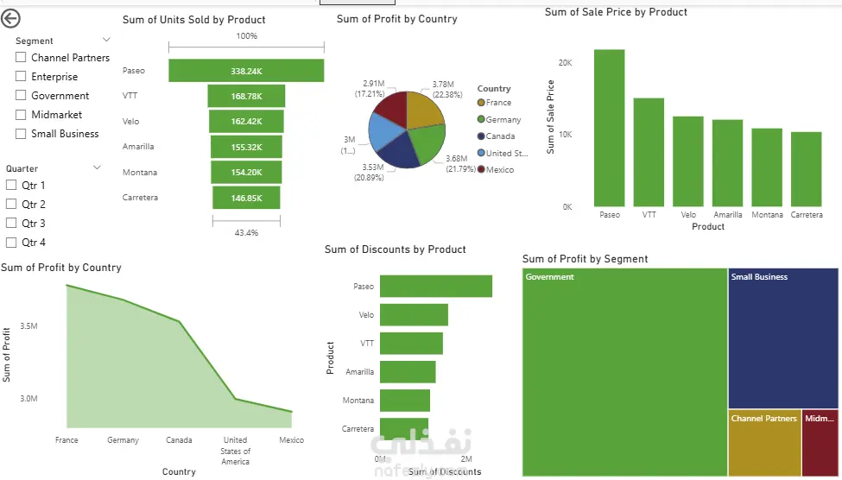Click the Canada legend marker
The image size is (842, 480).
pyautogui.click(x=481, y=136)
